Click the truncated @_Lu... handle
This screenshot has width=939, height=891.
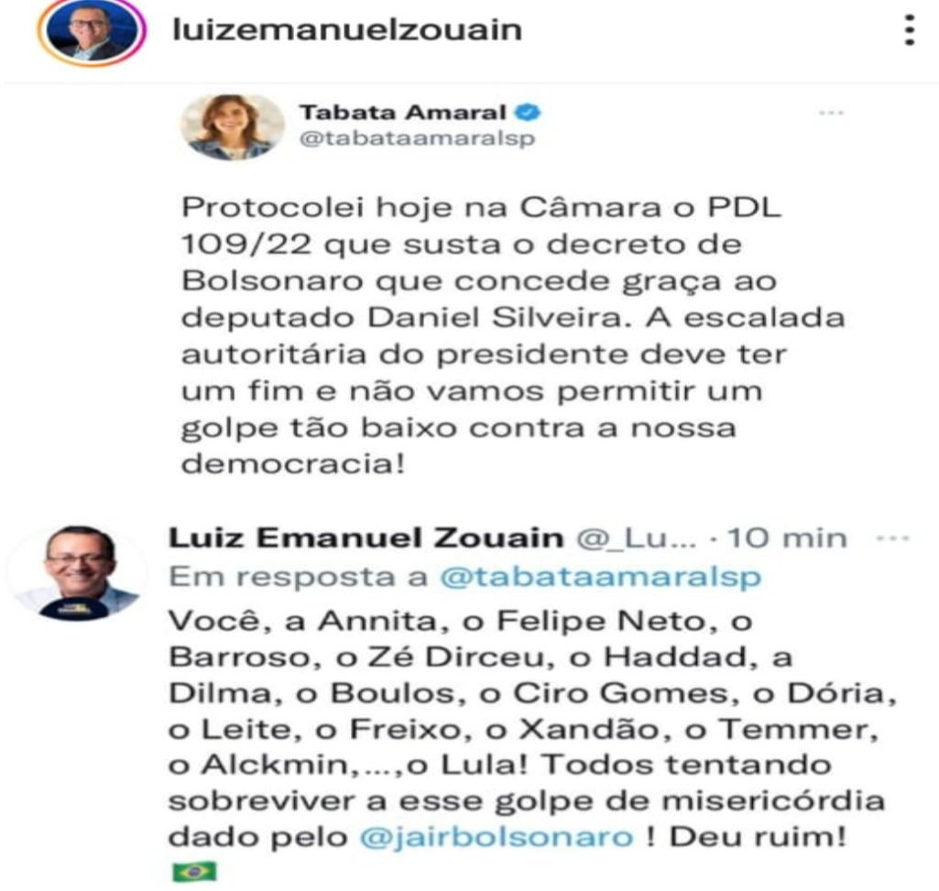[637, 539]
